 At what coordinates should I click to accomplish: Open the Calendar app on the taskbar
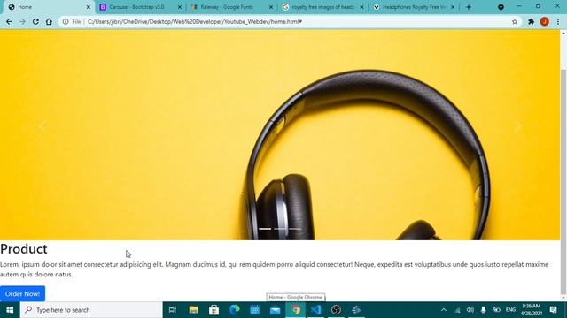254,310
